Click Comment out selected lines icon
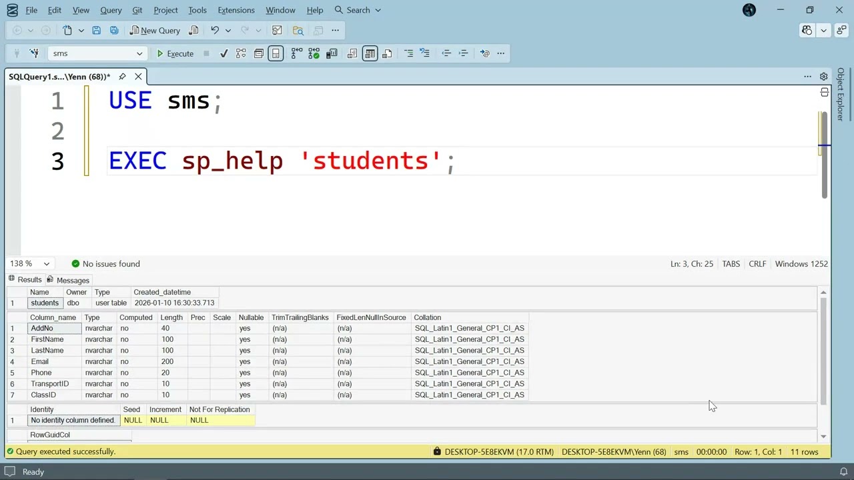The image size is (854, 480). click(x=408, y=53)
